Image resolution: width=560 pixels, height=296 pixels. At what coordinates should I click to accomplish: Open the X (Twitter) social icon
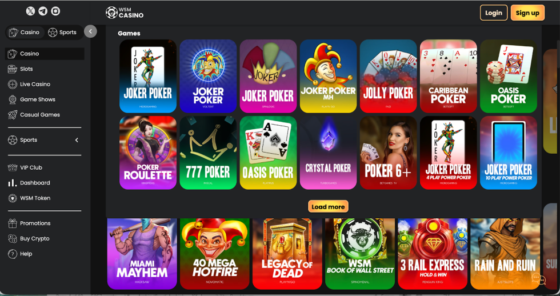point(31,11)
